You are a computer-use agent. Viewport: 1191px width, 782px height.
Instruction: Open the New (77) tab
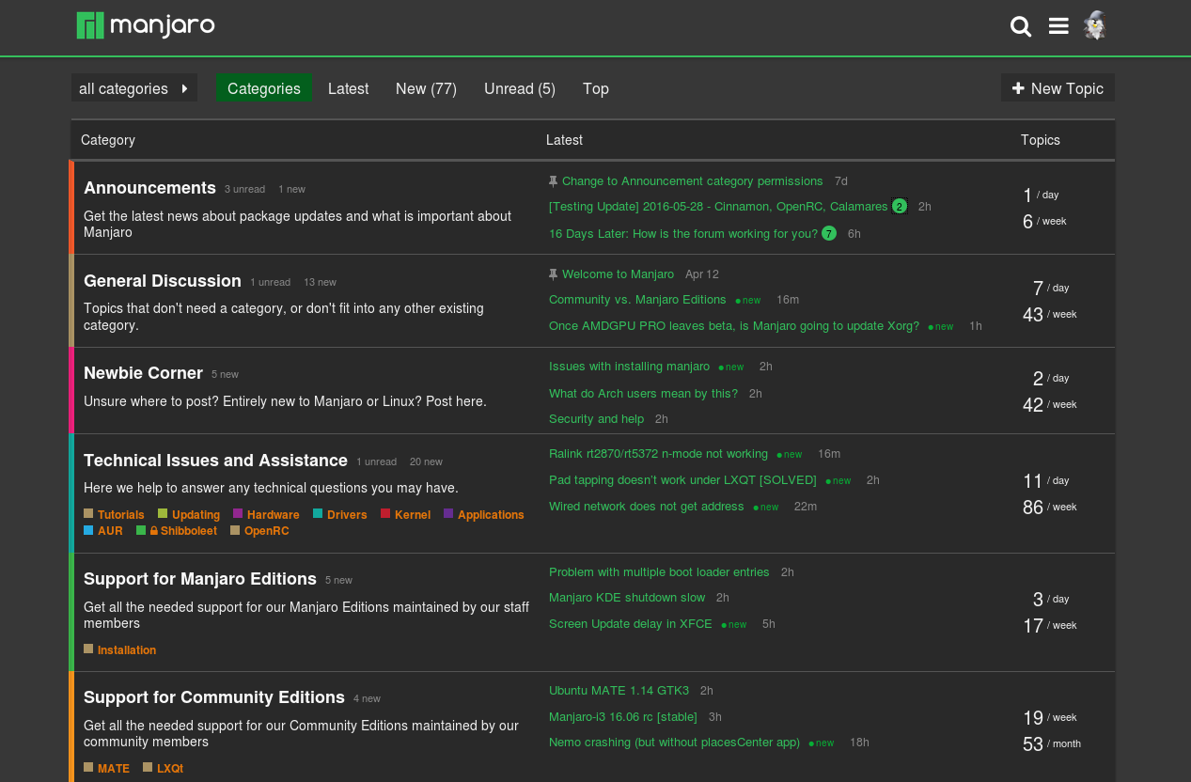426,88
